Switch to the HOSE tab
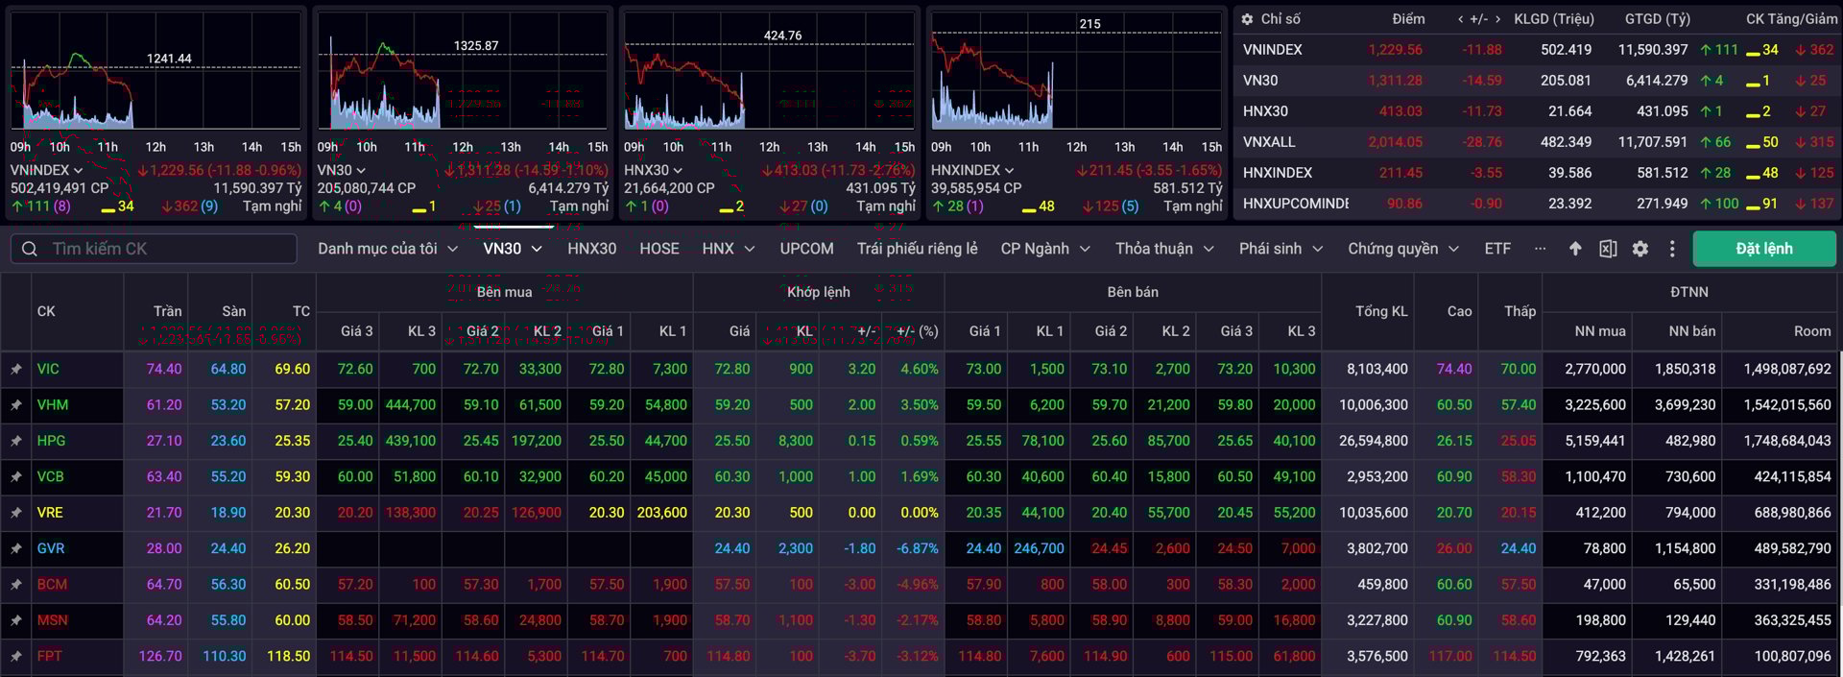This screenshot has width=1843, height=677. coord(658,249)
